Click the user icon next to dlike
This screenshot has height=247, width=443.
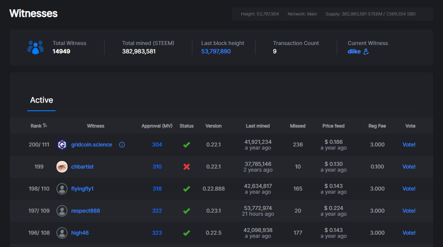pyautogui.click(x=366, y=51)
